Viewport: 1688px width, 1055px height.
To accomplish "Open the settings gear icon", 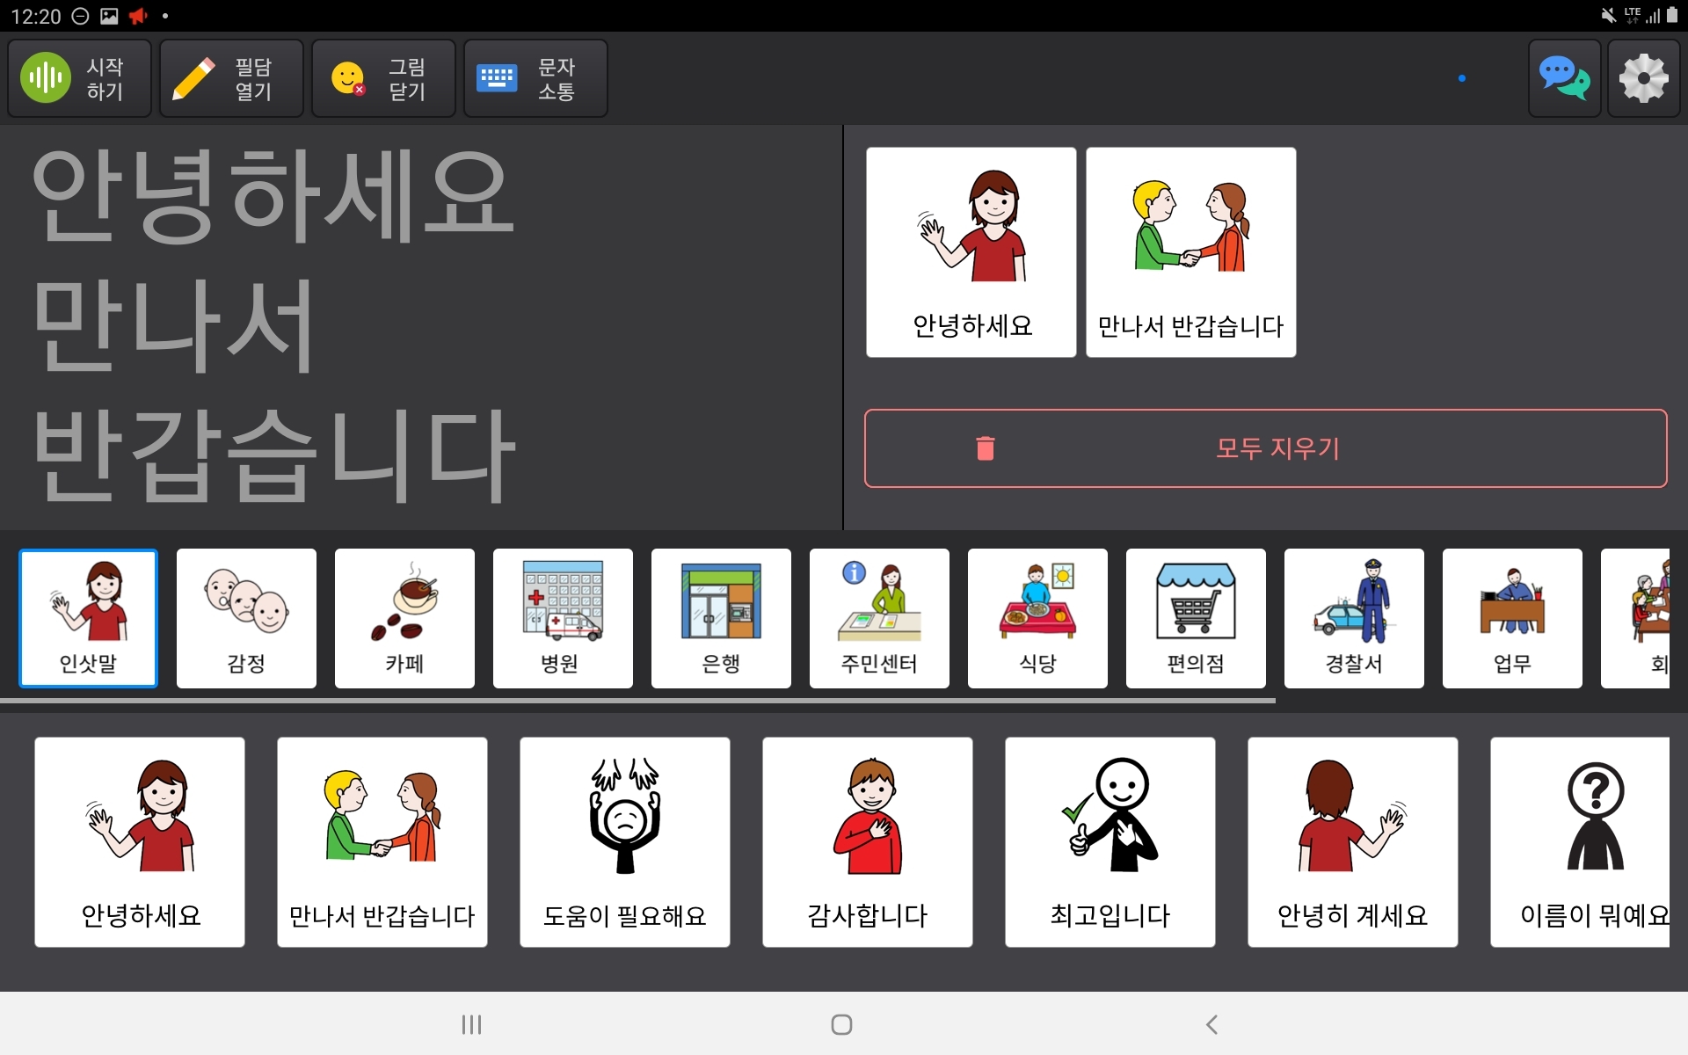I will (1643, 78).
